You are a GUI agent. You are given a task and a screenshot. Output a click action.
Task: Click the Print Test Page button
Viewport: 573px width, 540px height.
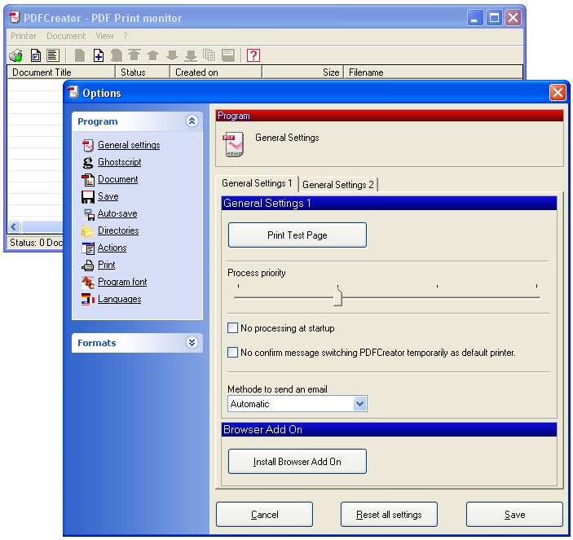[297, 235]
